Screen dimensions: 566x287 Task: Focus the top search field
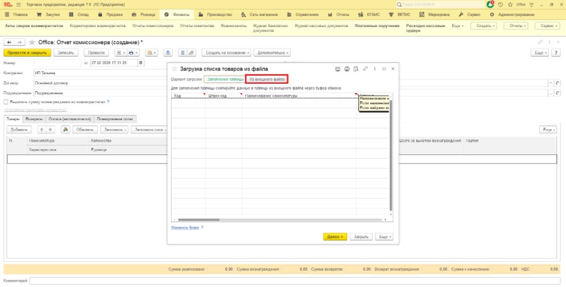click(x=440, y=4)
